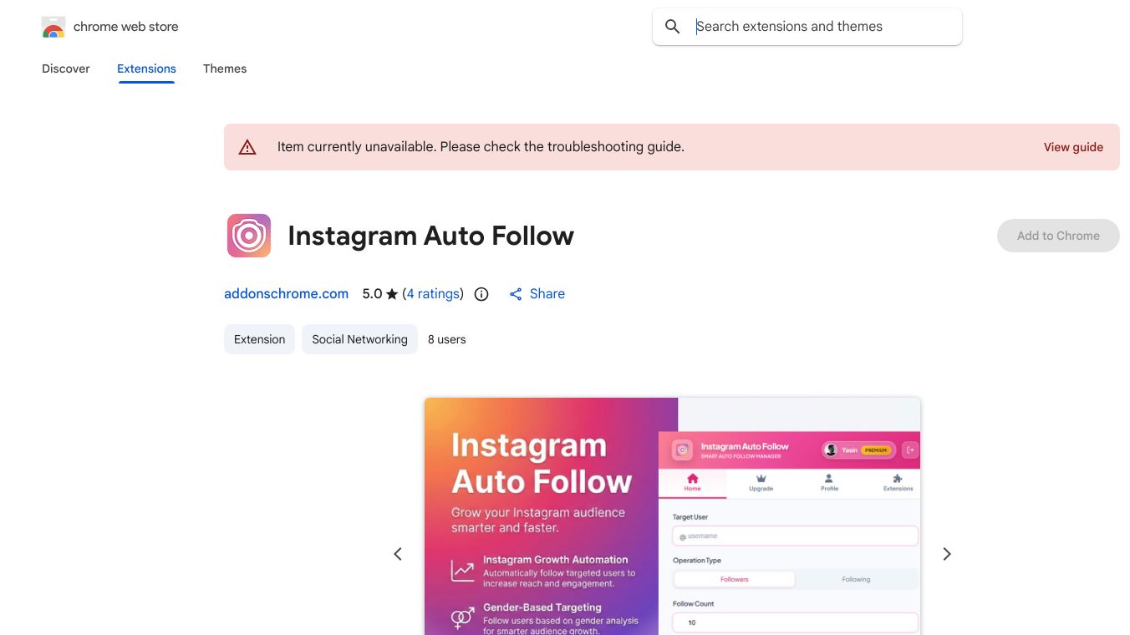Click the Profile icon in the preview screenshot
This screenshot has height=635, width=1130.
tap(828, 479)
